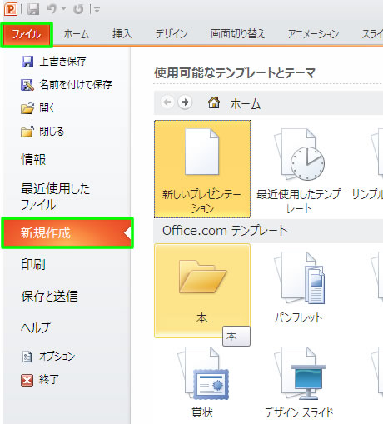383x424 pixels.
Task: Click the red 終了 exit icon
Action: [x=27, y=380]
